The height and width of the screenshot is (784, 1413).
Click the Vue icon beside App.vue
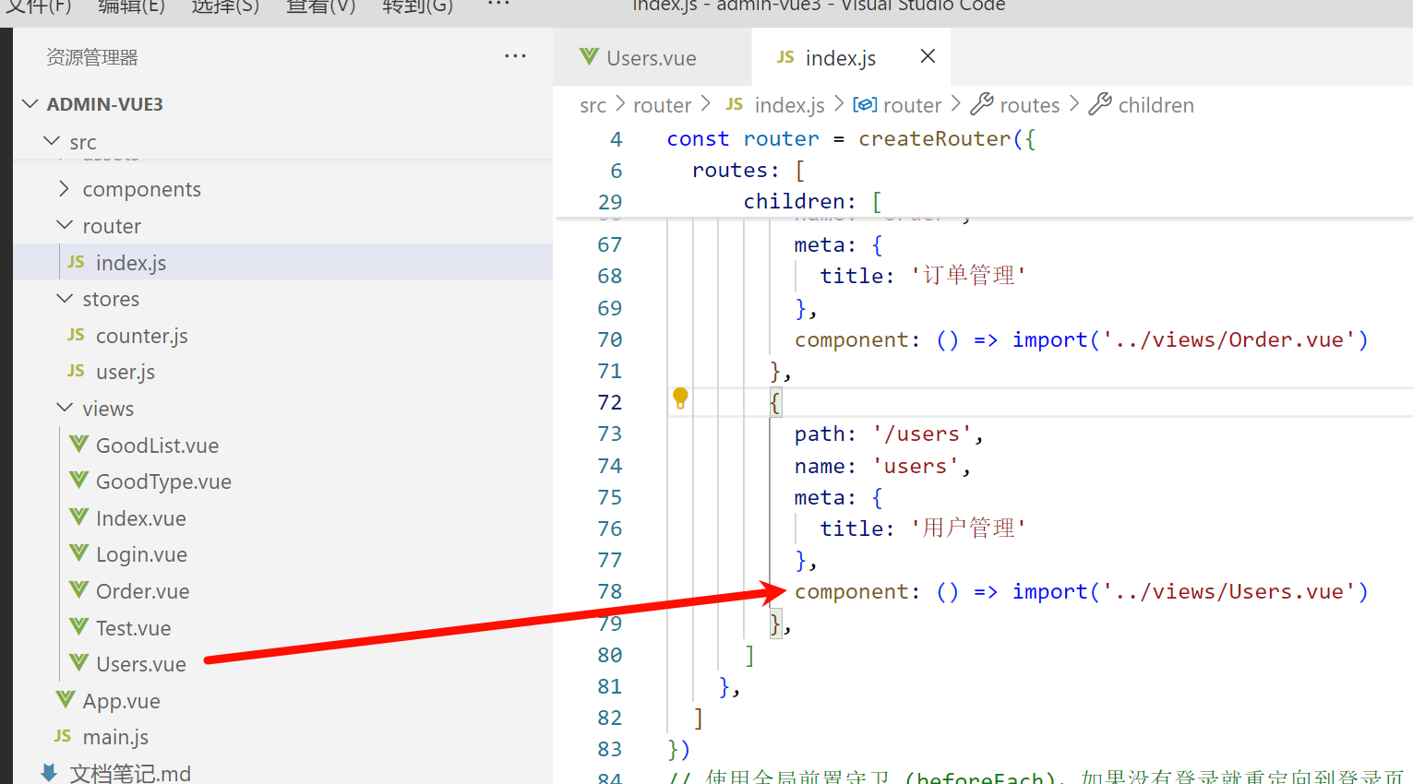coord(66,700)
